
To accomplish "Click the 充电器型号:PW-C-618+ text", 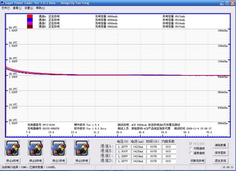I will tap(41, 125).
